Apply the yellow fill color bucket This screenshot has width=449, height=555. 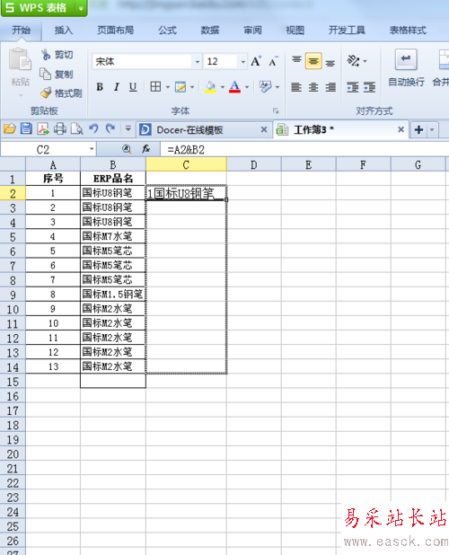(x=210, y=87)
